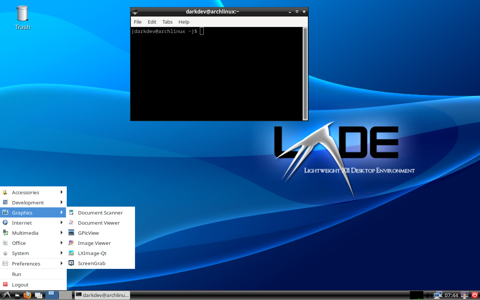This screenshot has height=300, width=480.
Task: Switch to the first desktop in the pager
Action: [52, 295]
